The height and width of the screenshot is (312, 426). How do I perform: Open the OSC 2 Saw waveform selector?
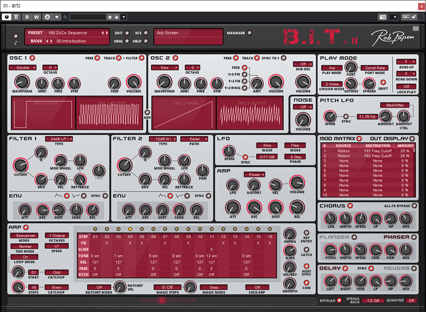164,68
